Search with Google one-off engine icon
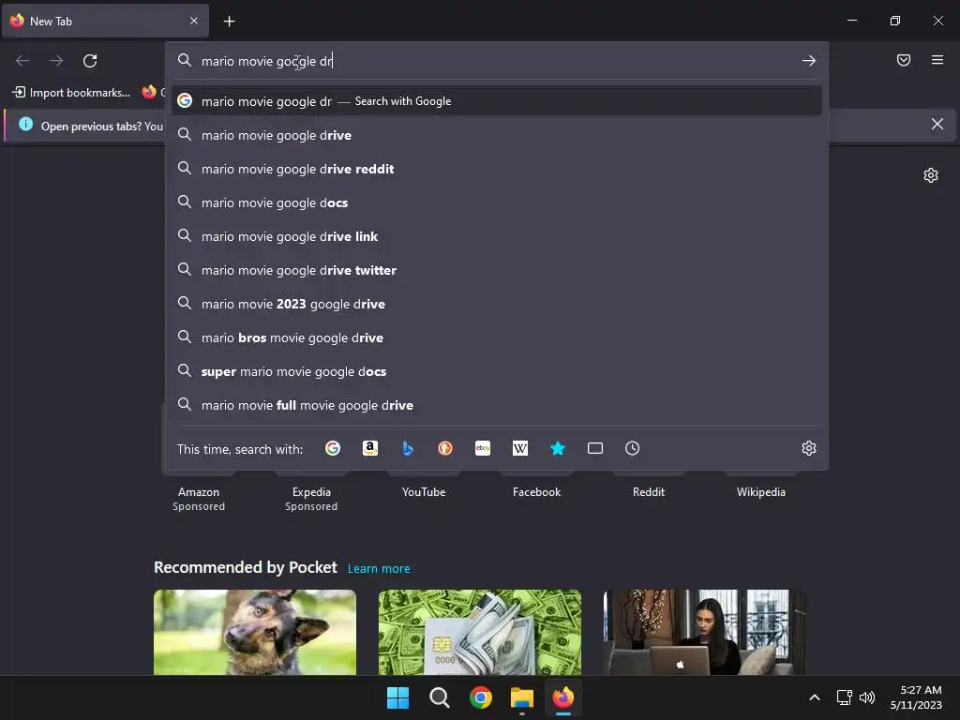The height and width of the screenshot is (720, 960). [333, 448]
